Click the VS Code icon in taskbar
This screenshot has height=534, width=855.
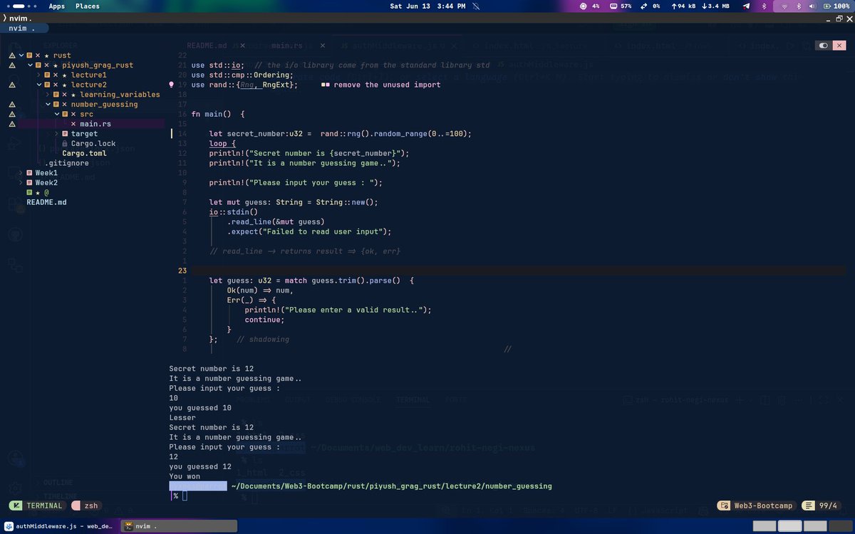7,525
